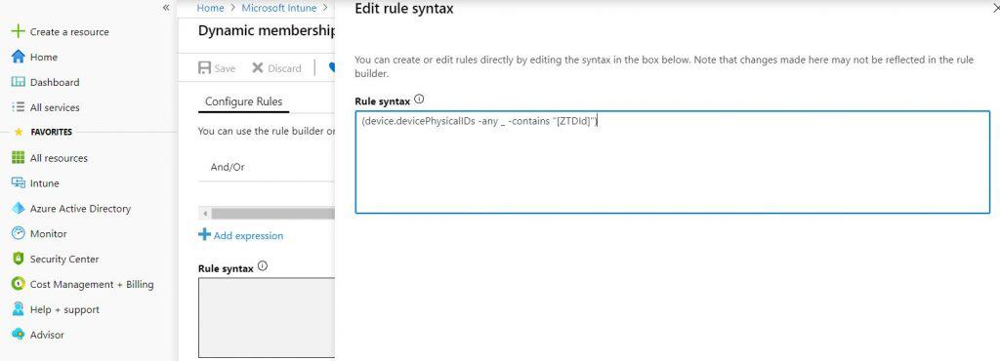Click Save button label in toolbar
The image size is (1000, 361).
click(225, 68)
